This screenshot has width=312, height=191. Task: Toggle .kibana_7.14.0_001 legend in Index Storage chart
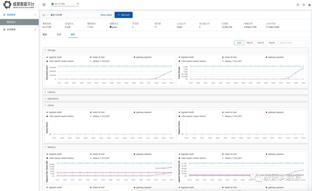[232, 61]
